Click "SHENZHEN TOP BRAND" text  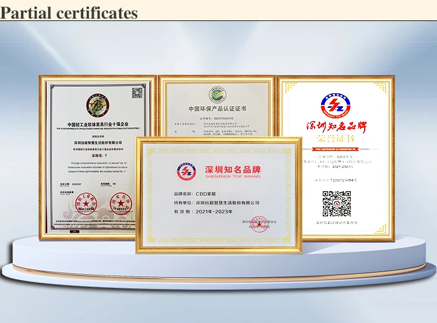pos(232,176)
